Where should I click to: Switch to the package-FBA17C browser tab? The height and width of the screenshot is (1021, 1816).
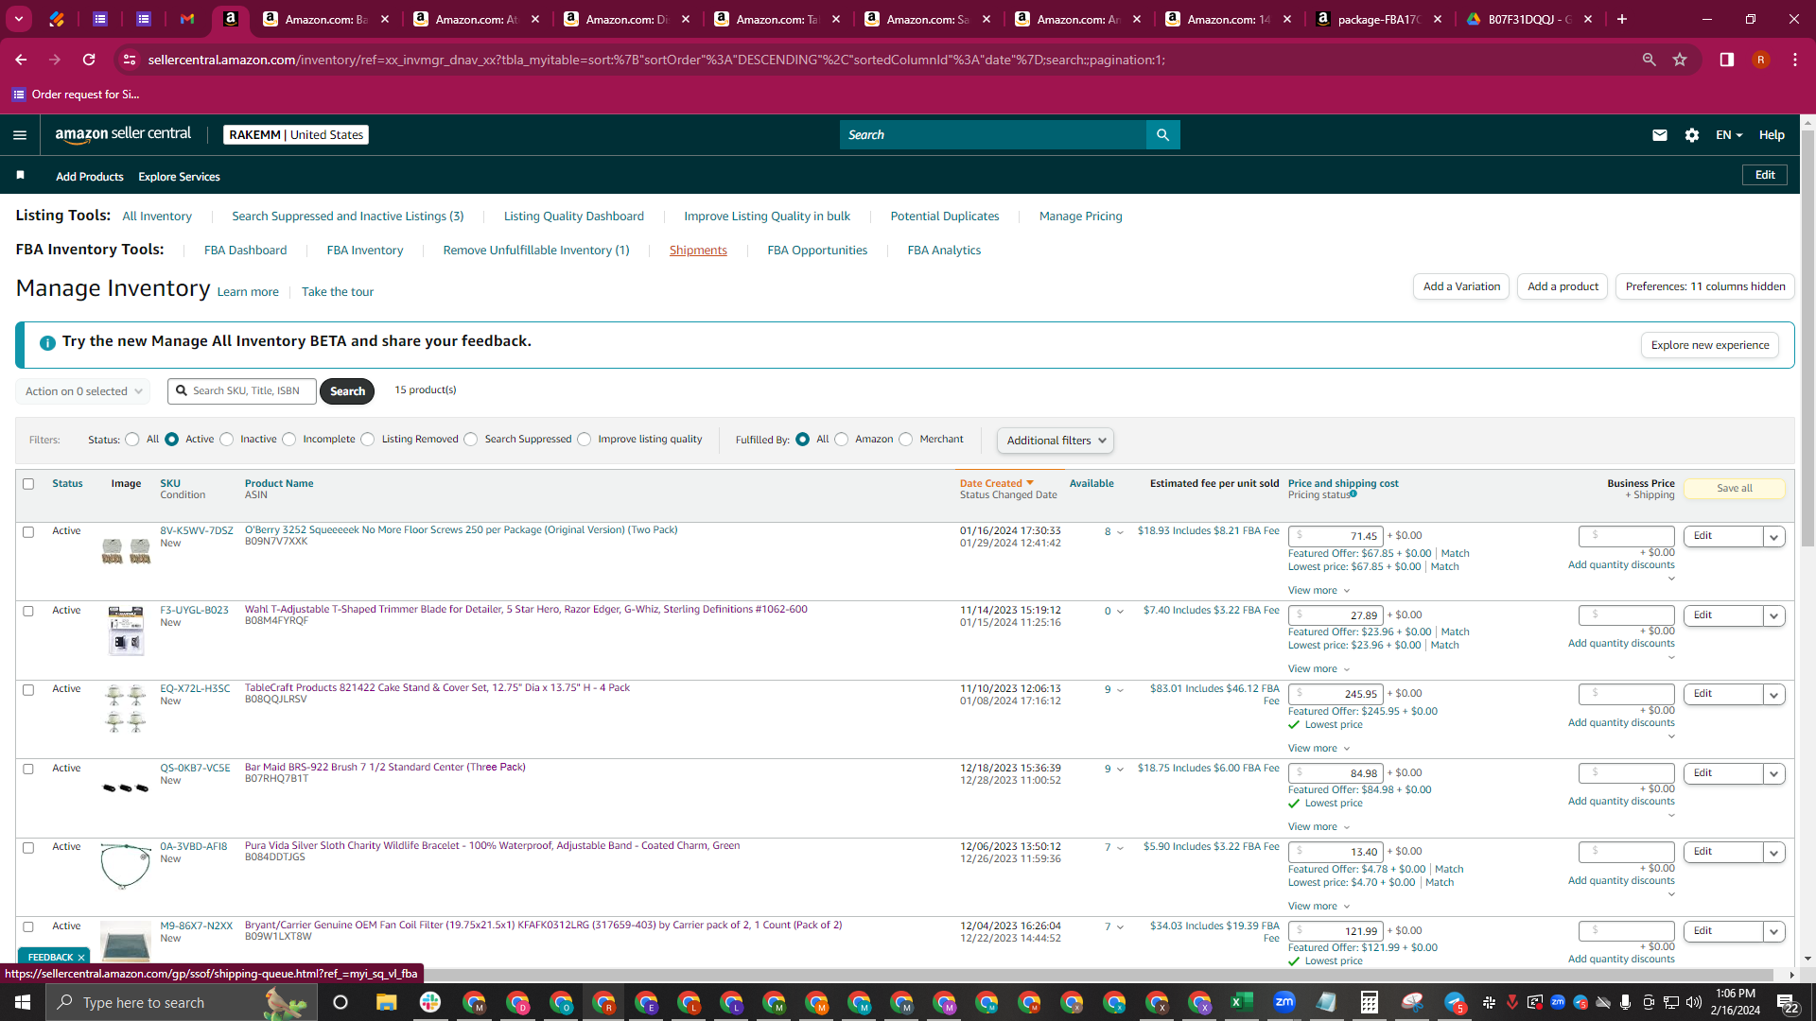pos(1380,19)
